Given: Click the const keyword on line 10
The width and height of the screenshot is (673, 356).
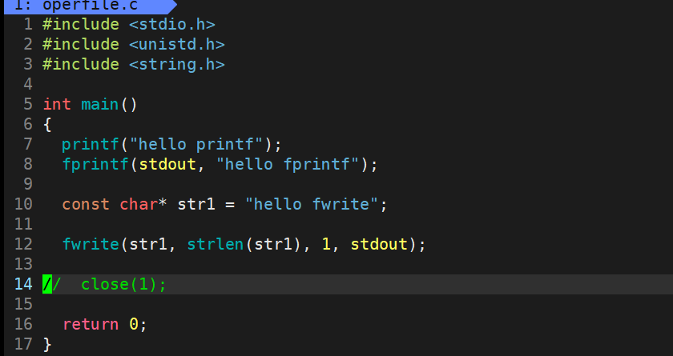Looking at the screenshot, I should click(86, 204).
